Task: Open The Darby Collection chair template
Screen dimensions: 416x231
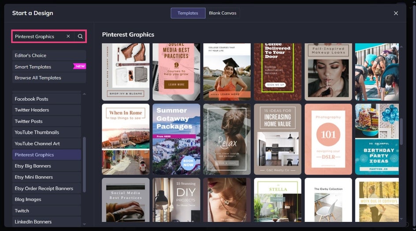Action: 328,200
